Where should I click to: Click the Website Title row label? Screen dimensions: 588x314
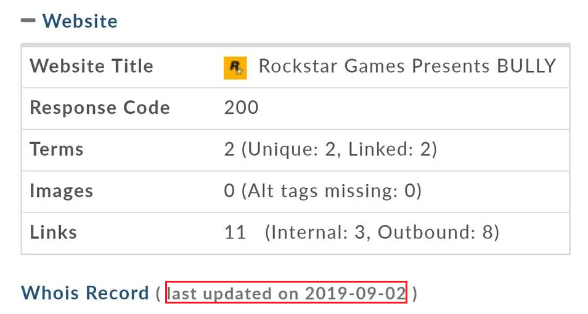click(91, 66)
